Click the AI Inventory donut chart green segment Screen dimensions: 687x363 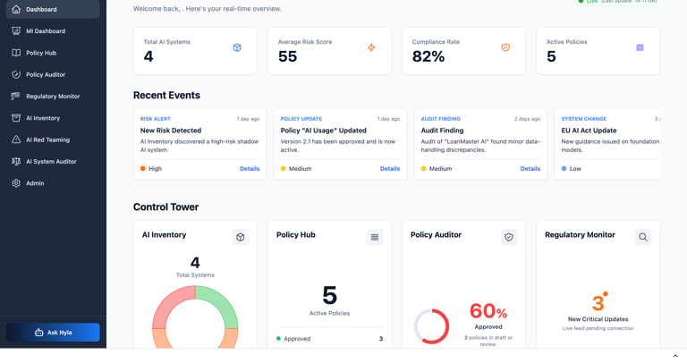pyautogui.click(x=223, y=303)
